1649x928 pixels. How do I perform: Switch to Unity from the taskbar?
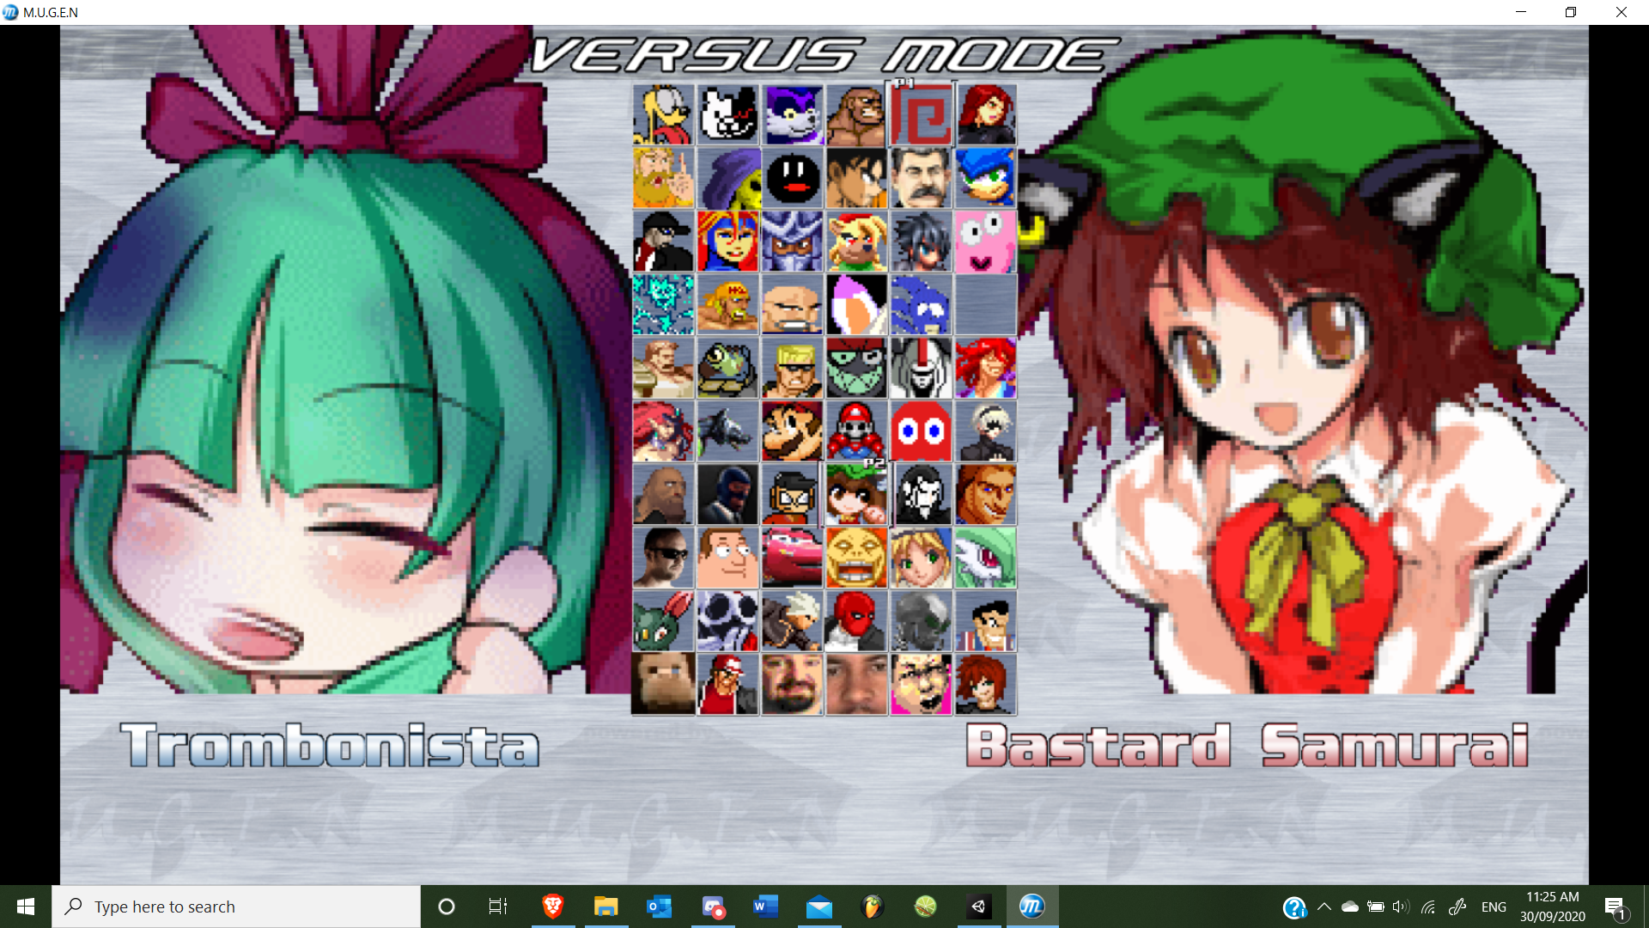tap(978, 907)
